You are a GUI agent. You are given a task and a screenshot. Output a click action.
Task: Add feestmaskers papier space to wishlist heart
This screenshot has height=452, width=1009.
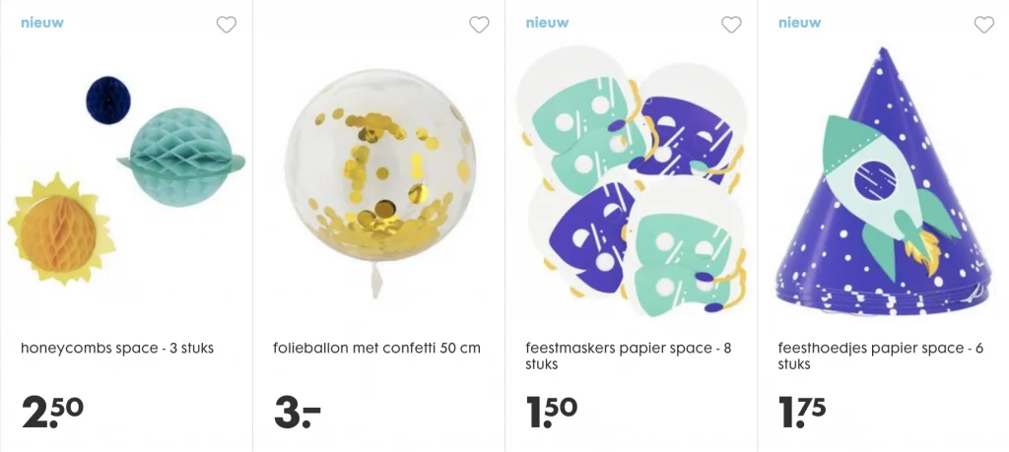731,25
